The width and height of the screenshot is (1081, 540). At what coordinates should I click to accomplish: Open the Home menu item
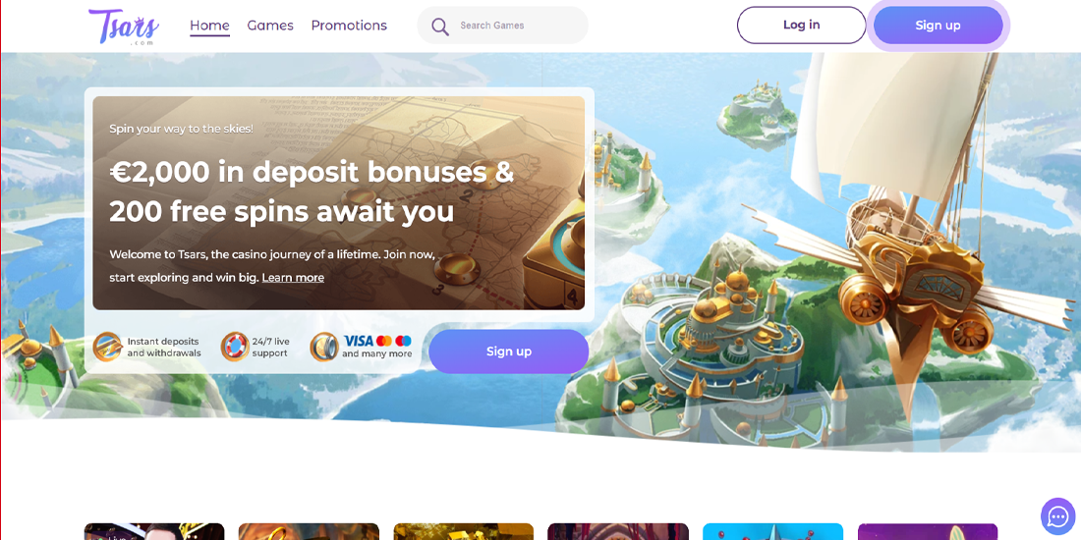[209, 26]
